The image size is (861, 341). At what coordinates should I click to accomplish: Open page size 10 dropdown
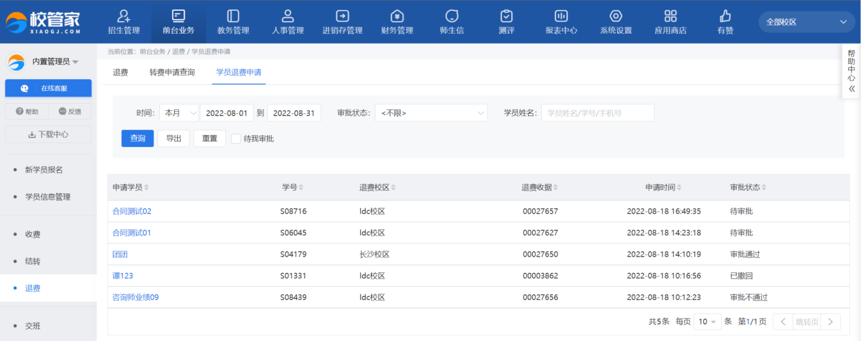coord(707,322)
